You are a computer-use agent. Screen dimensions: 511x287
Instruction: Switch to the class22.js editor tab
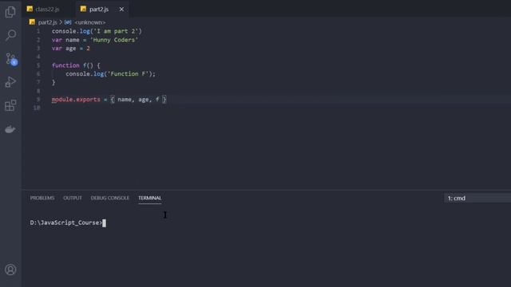[x=47, y=9]
